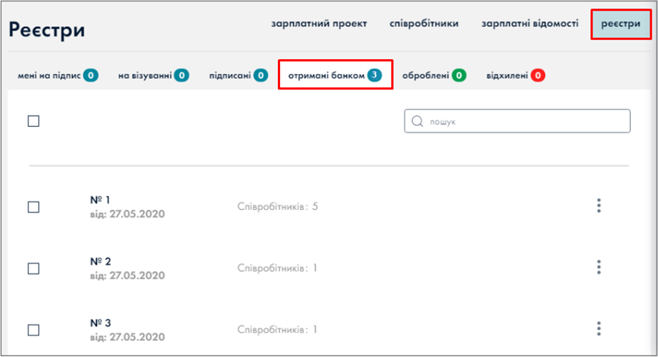Open the three-dot menu for registry № 3
The height and width of the screenshot is (357, 658).
599,329
